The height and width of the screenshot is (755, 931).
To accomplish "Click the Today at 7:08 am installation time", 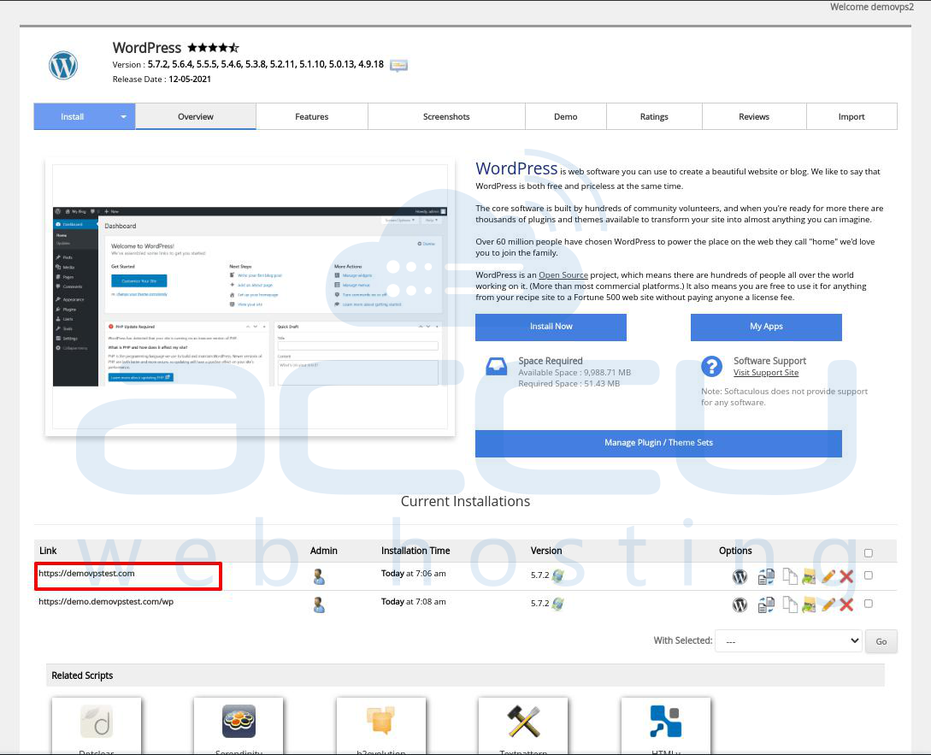I will [x=413, y=601].
